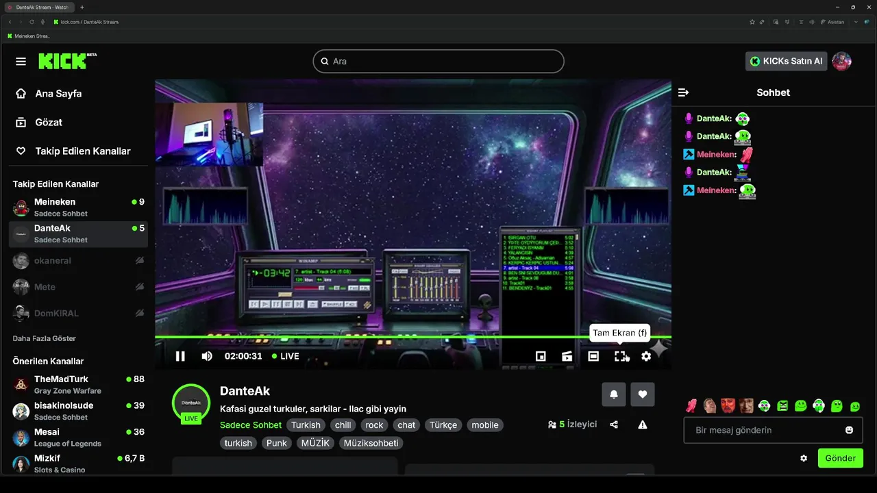Viewport: 877px width, 493px height.
Task: Click the share icon next to the viewer count
Action: pos(614,425)
